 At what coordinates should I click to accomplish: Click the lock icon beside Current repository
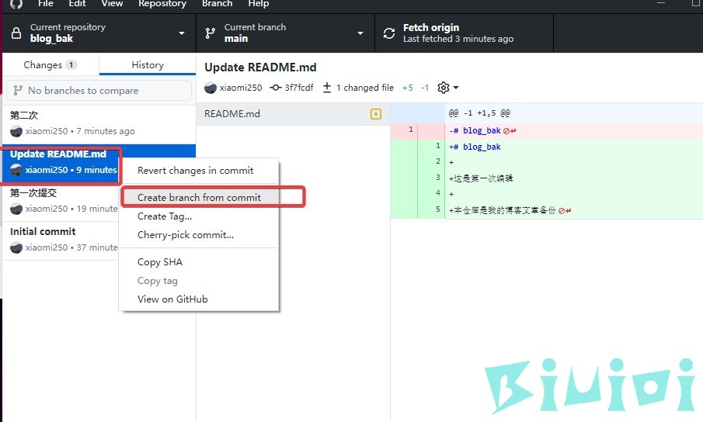(16, 33)
